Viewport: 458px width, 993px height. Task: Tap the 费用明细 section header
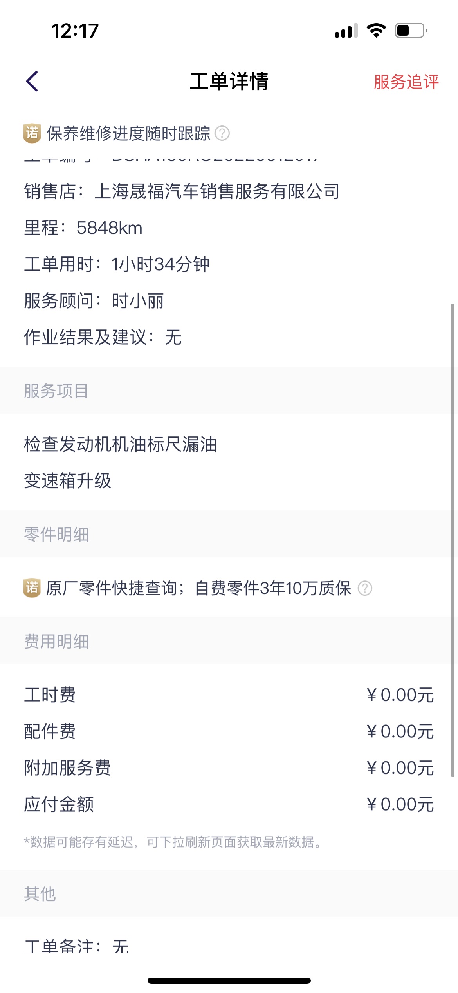pos(56,641)
